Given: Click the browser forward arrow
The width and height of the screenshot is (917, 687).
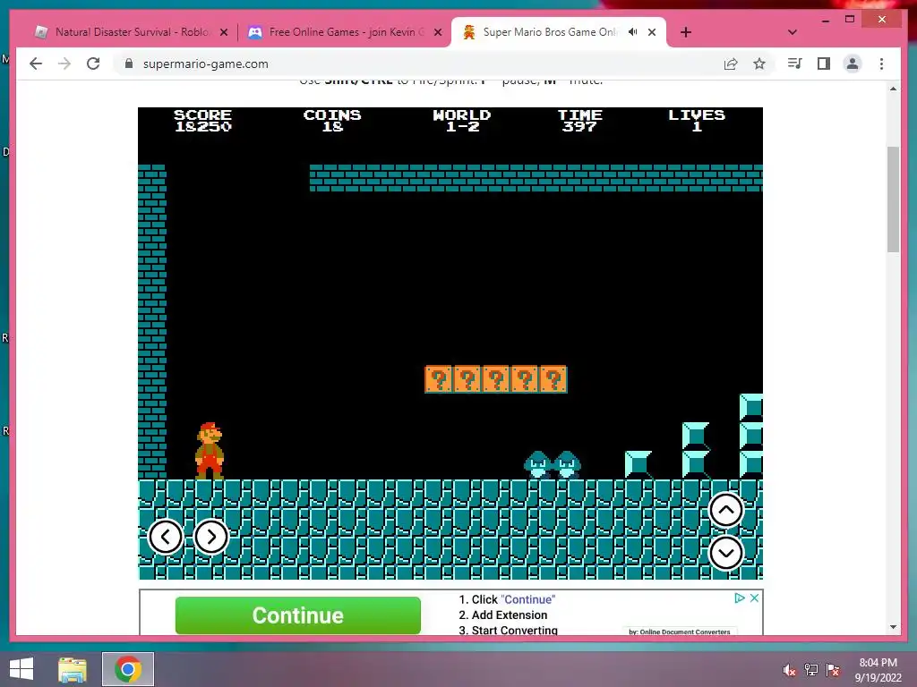Looking at the screenshot, I should (x=64, y=64).
